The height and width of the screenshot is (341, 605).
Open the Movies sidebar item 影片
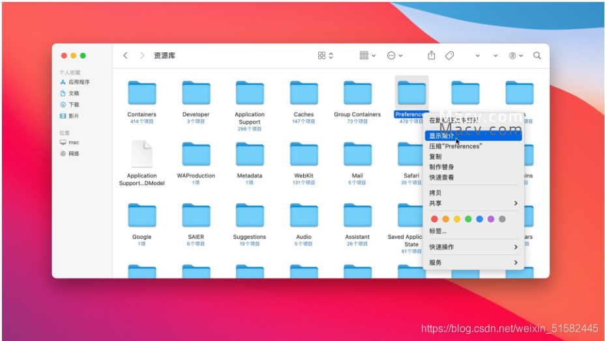click(x=70, y=115)
